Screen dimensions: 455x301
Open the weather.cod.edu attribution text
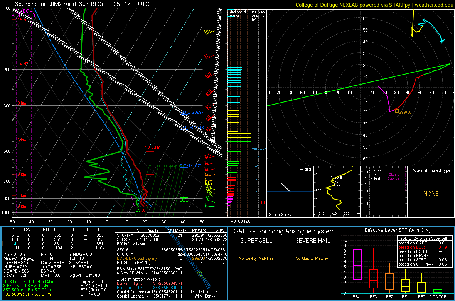[434, 5]
